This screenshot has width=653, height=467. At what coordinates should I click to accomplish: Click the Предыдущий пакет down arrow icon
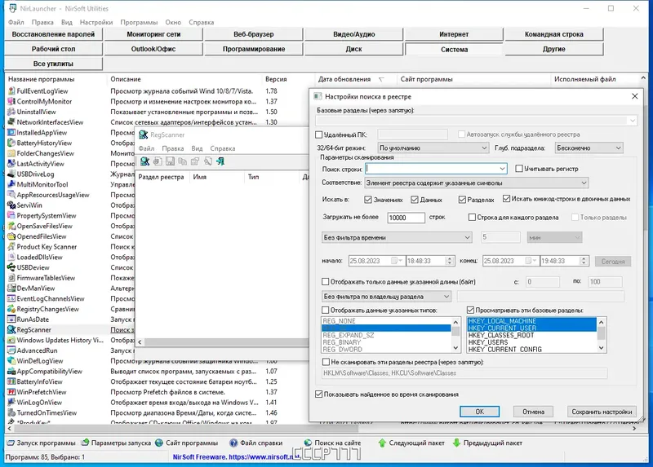point(456,443)
